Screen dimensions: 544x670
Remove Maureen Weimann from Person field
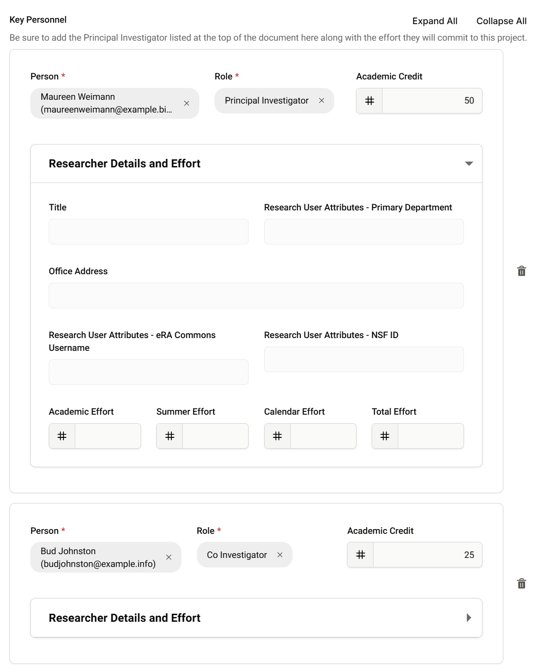coord(187,104)
